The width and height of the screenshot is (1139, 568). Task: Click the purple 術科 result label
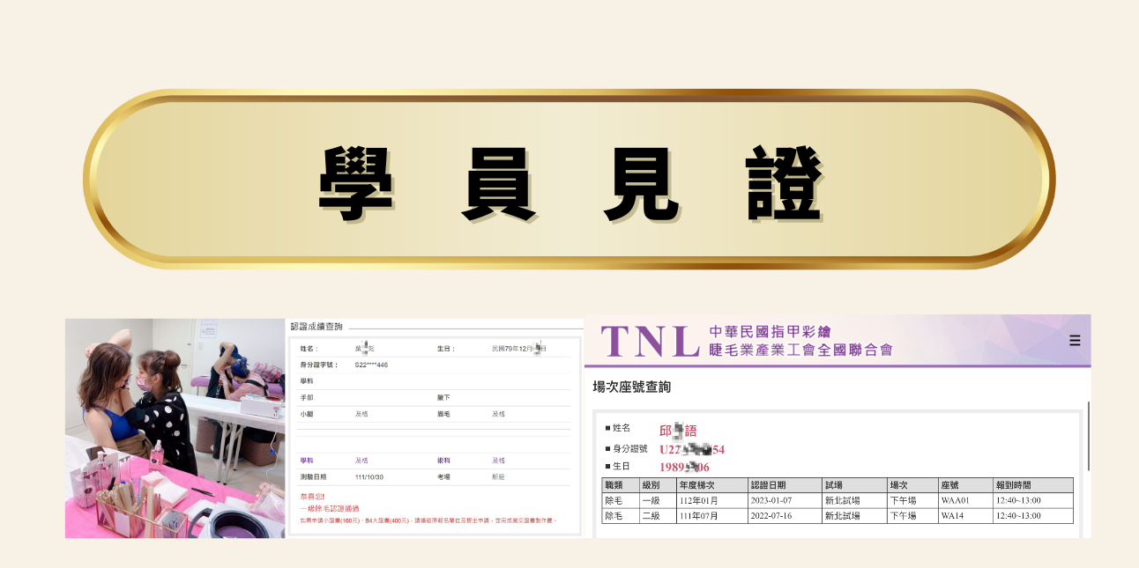click(x=445, y=461)
